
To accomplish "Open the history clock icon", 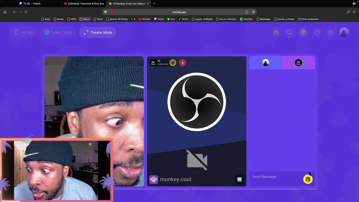I will click(317, 33).
